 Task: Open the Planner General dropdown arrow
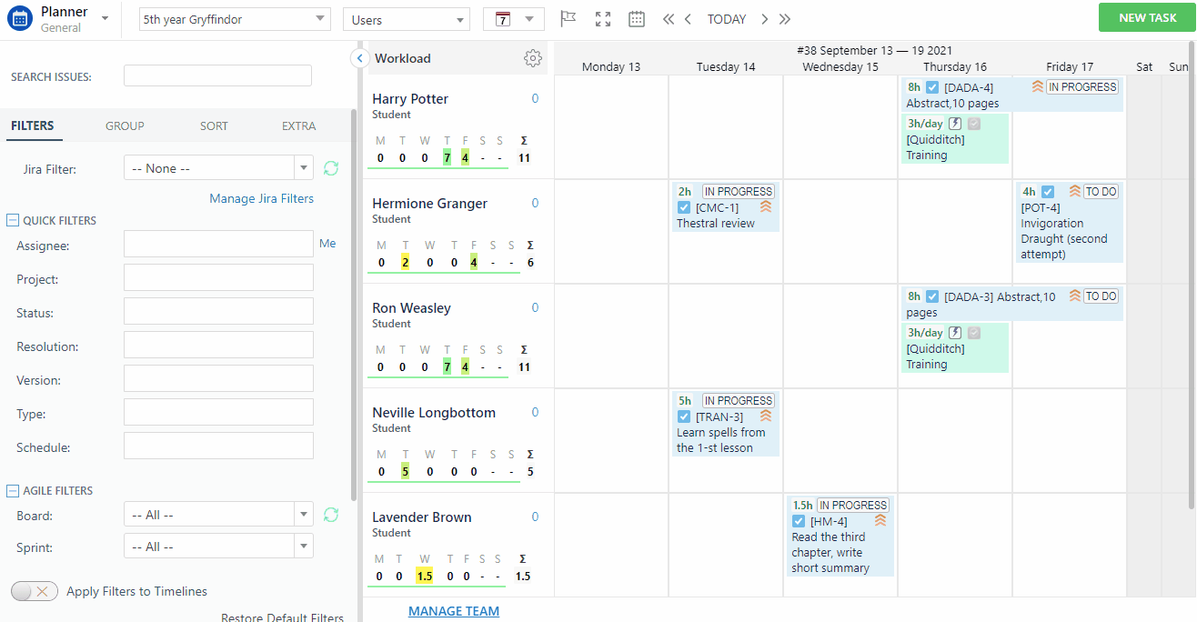pos(105,19)
